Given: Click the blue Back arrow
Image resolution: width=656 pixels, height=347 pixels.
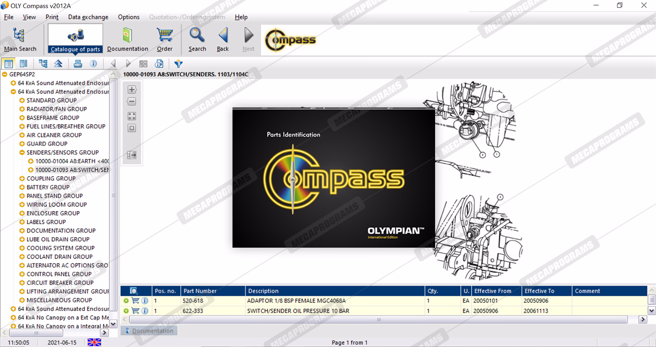Looking at the screenshot, I should 223,39.
